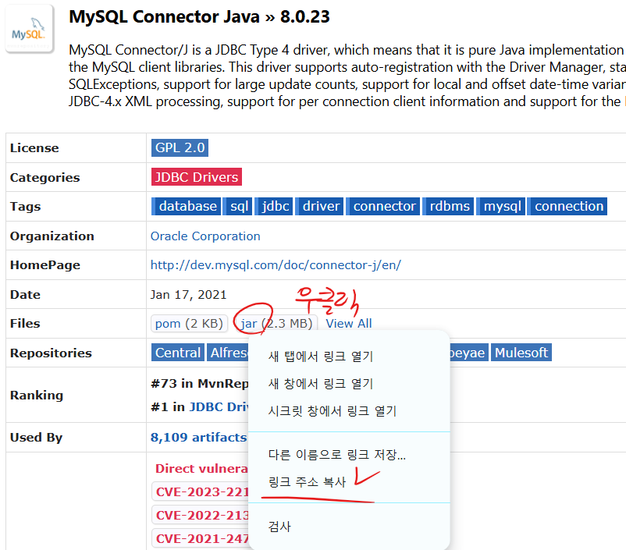Viewport: 626px width, 550px height.
Task: Open the CVE-2023-221 vulnerability link
Action: point(201,491)
